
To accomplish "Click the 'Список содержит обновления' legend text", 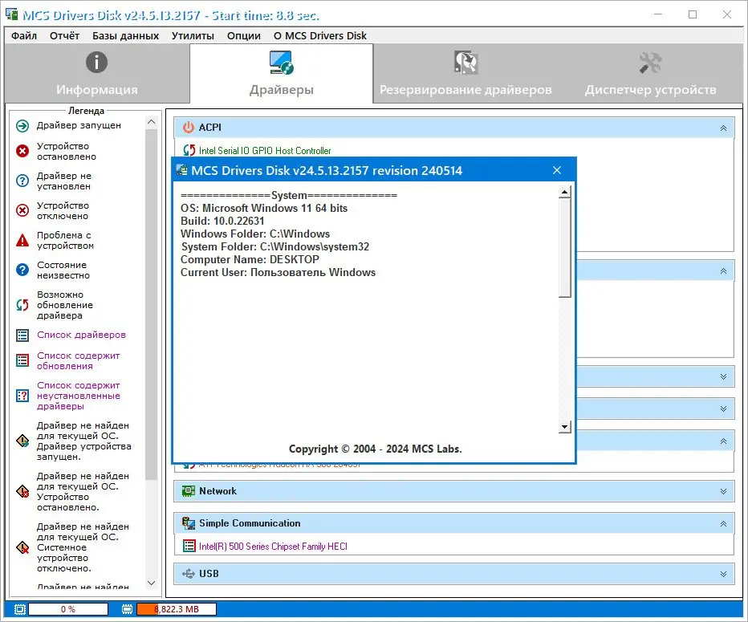I will tap(78, 360).
